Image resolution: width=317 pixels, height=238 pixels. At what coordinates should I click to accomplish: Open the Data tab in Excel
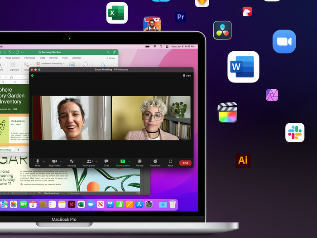(43, 58)
